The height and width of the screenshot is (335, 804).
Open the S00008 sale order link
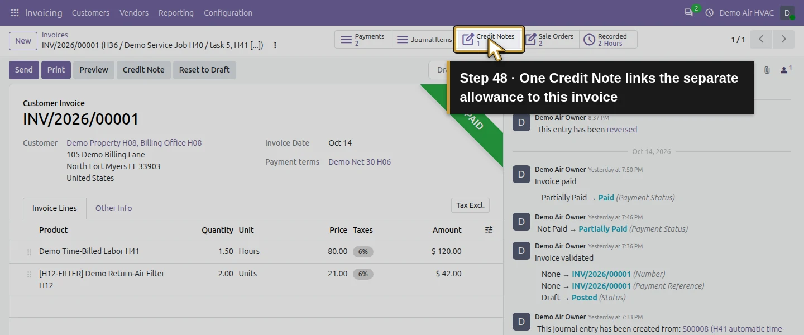pyautogui.click(x=734, y=329)
